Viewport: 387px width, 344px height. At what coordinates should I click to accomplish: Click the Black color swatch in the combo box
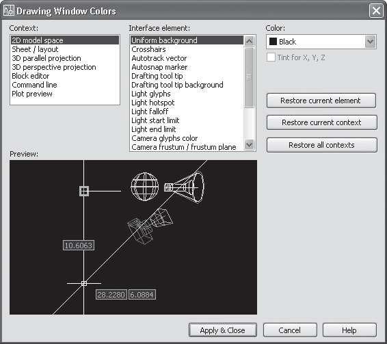coord(273,42)
